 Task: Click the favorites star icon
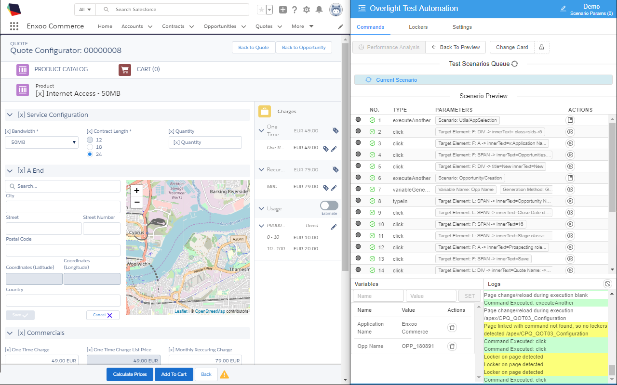[261, 10]
